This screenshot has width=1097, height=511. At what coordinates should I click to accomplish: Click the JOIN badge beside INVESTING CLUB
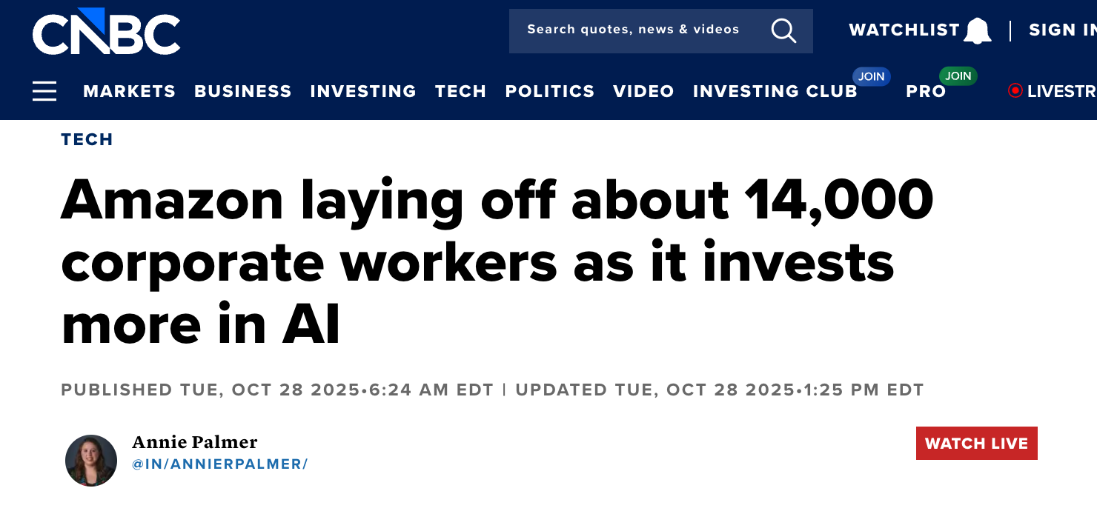tap(871, 76)
